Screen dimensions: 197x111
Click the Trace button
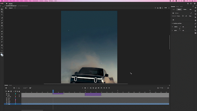[190, 16]
